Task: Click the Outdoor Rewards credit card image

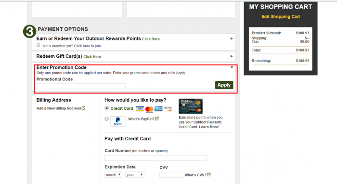Action: click(x=191, y=106)
